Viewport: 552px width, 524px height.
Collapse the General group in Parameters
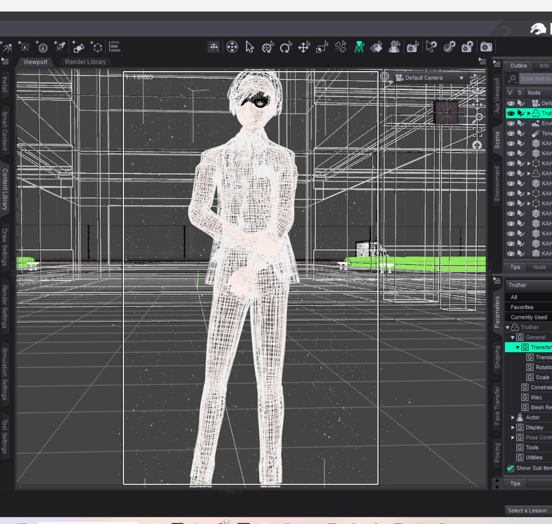pos(513,337)
